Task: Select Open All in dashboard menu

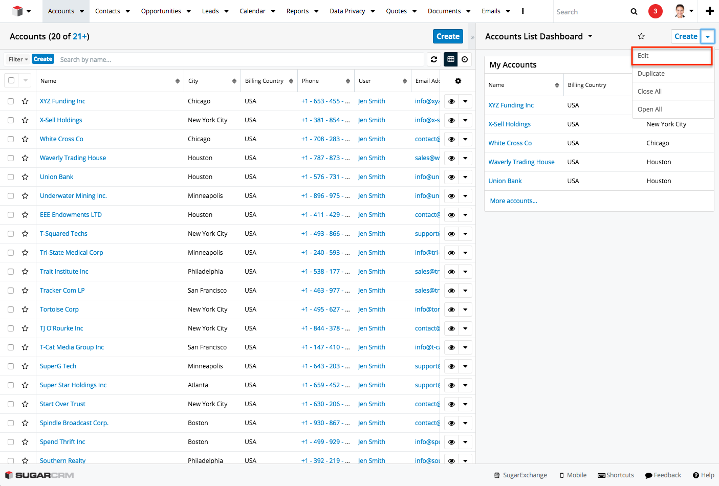Action: [673, 109]
